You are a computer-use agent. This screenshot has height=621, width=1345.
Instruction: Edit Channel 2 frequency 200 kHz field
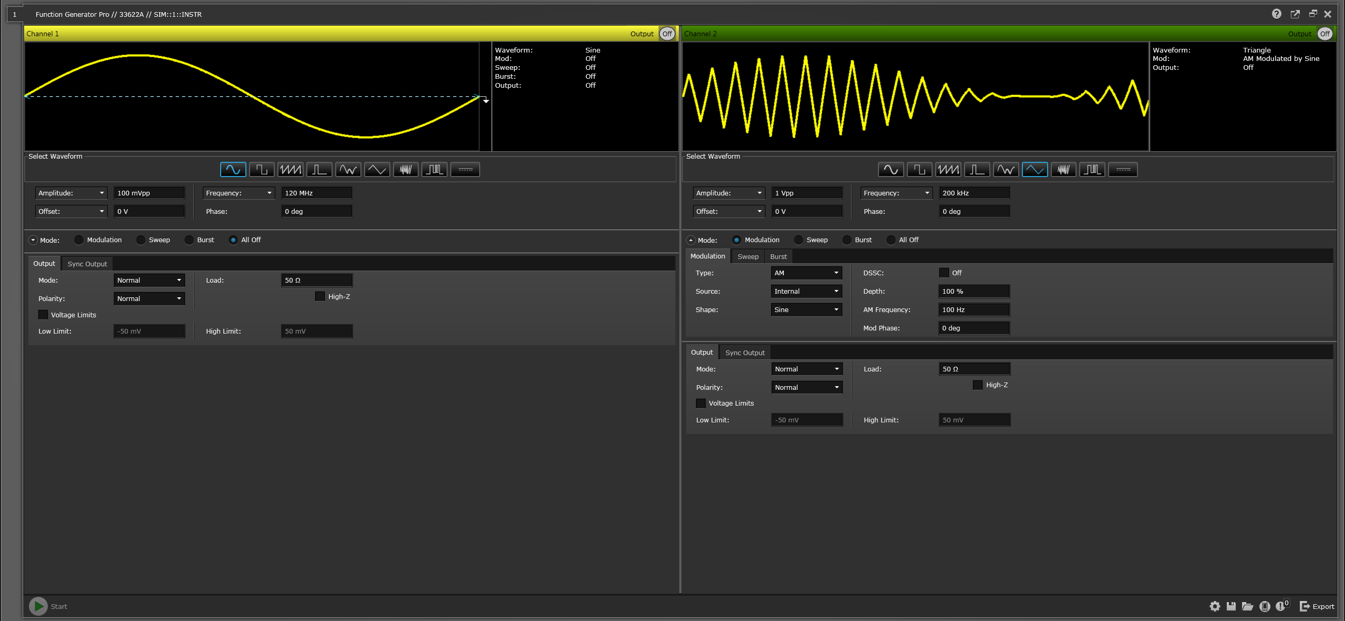(x=975, y=193)
